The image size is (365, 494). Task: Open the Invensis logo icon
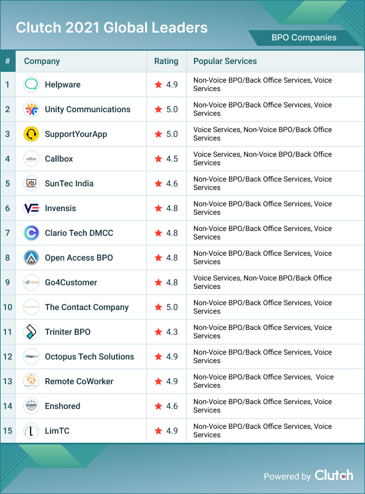(x=31, y=208)
